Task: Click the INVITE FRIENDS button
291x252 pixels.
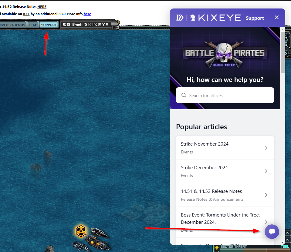Action: coord(12,25)
